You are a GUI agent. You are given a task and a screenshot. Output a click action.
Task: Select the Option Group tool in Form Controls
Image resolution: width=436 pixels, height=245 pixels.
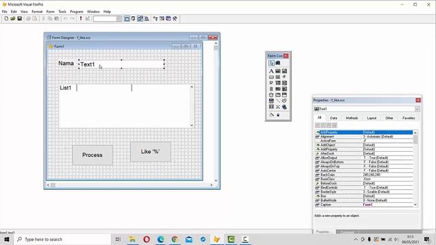[284, 77]
